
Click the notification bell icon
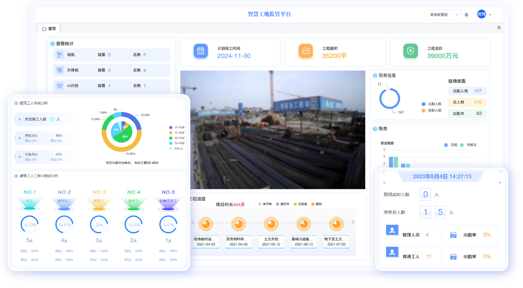coord(466,15)
